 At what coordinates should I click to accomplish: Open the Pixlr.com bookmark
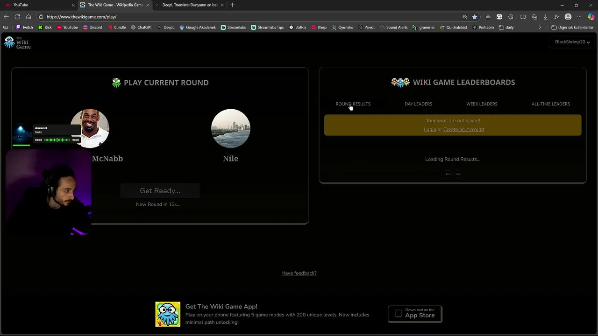(483, 28)
